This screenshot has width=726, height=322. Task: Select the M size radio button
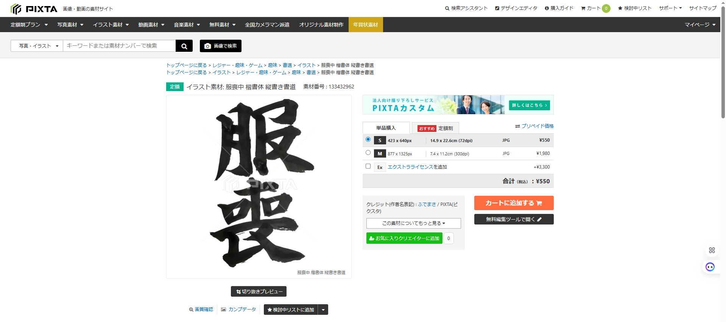pyautogui.click(x=368, y=153)
